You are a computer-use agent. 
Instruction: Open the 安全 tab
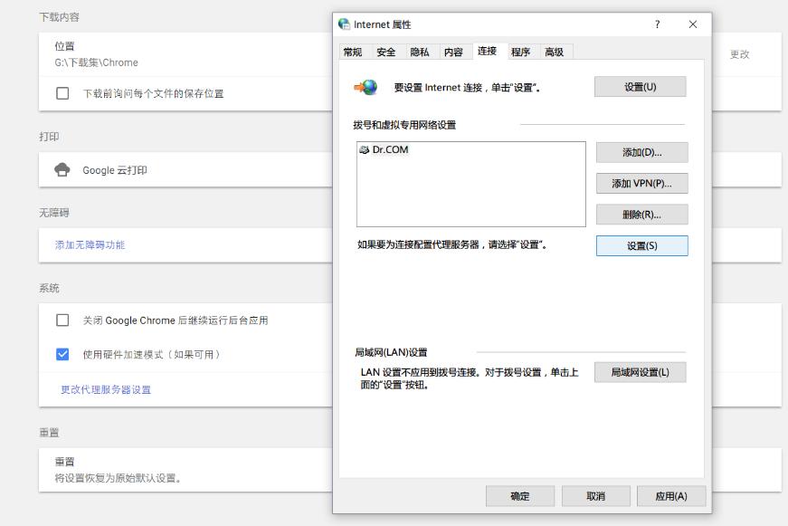coord(386,53)
